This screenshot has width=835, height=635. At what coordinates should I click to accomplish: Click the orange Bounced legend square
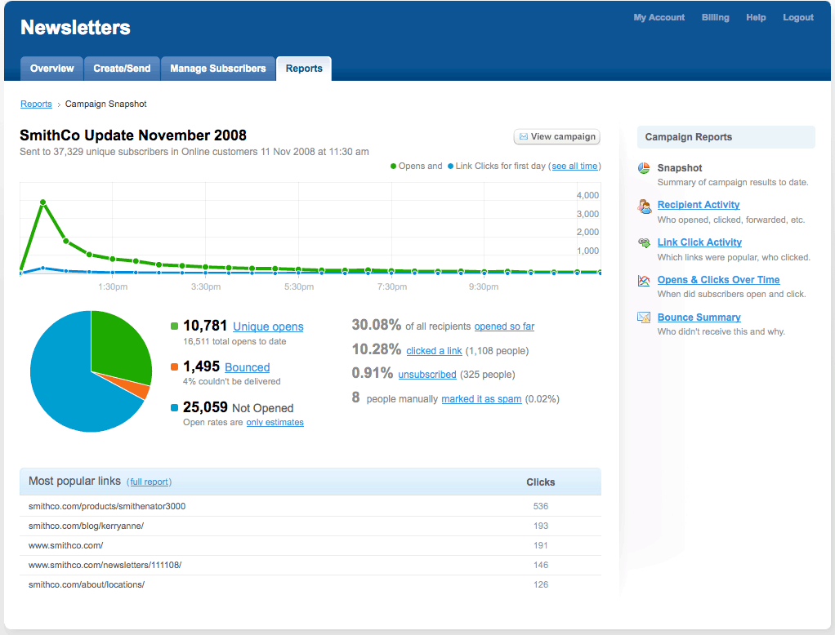174,367
